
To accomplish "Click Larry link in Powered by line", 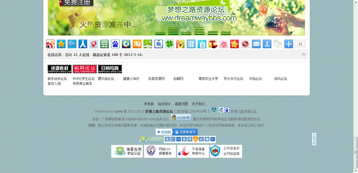I will (x=118, y=111).
